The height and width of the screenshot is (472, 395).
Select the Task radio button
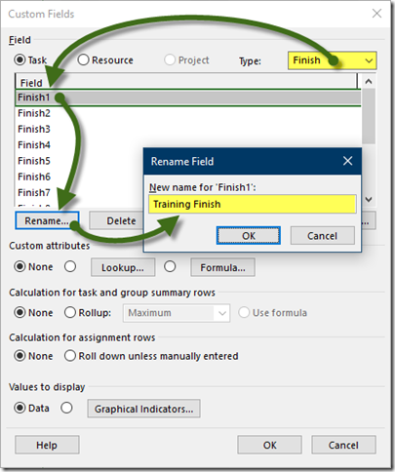click(20, 60)
